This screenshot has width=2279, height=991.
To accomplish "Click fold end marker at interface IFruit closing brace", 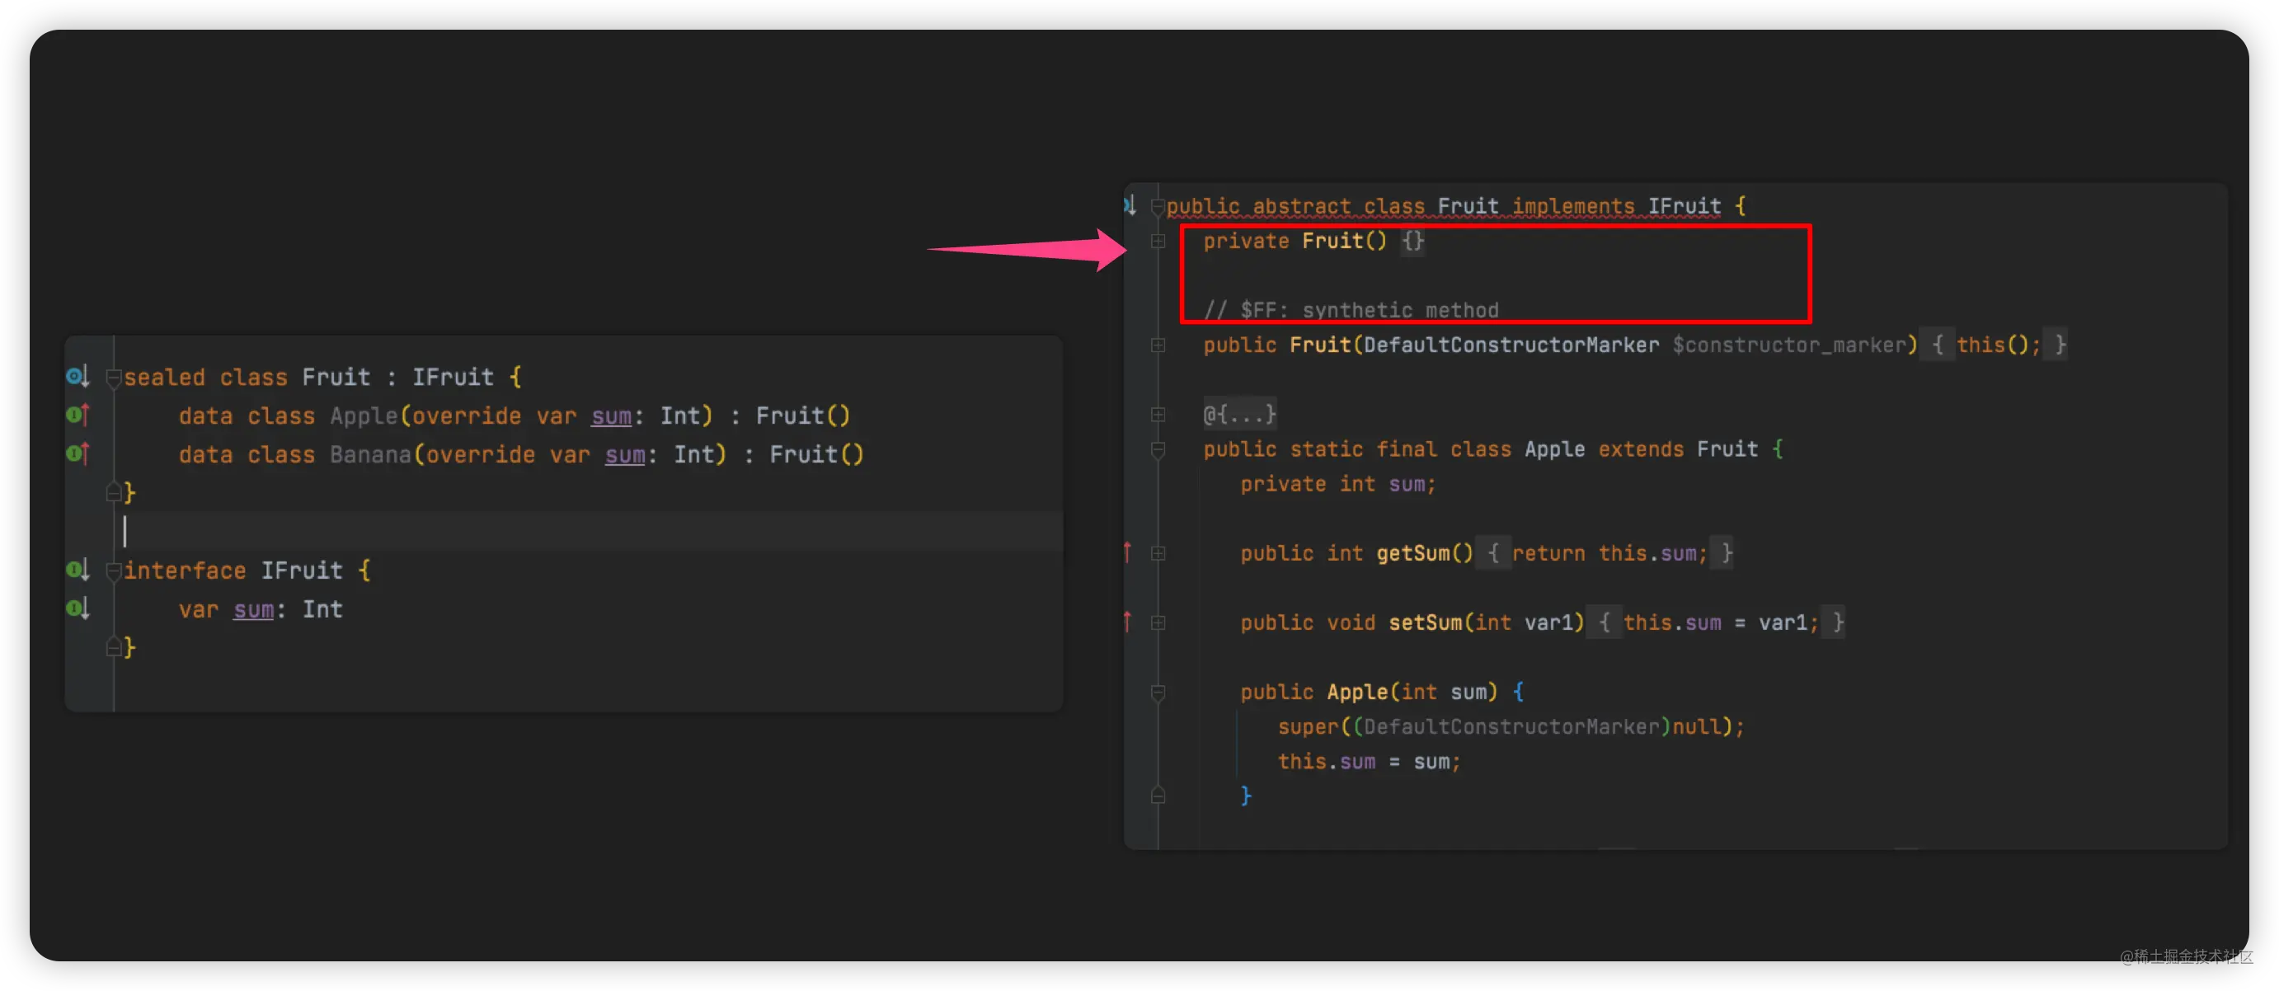I will point(113,648).
